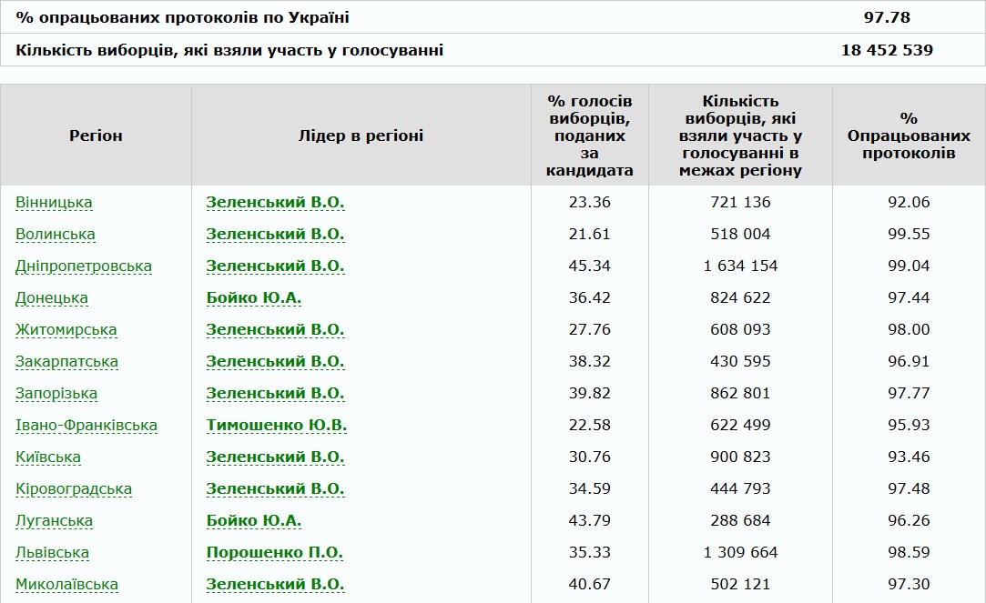Click the Закарпатська region link
Image resolution: width=986 pixels, height=603 pixels.
[66, 362]
